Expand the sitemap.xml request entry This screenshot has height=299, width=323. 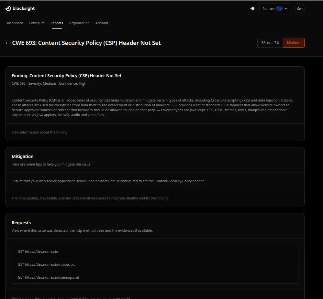155,277
